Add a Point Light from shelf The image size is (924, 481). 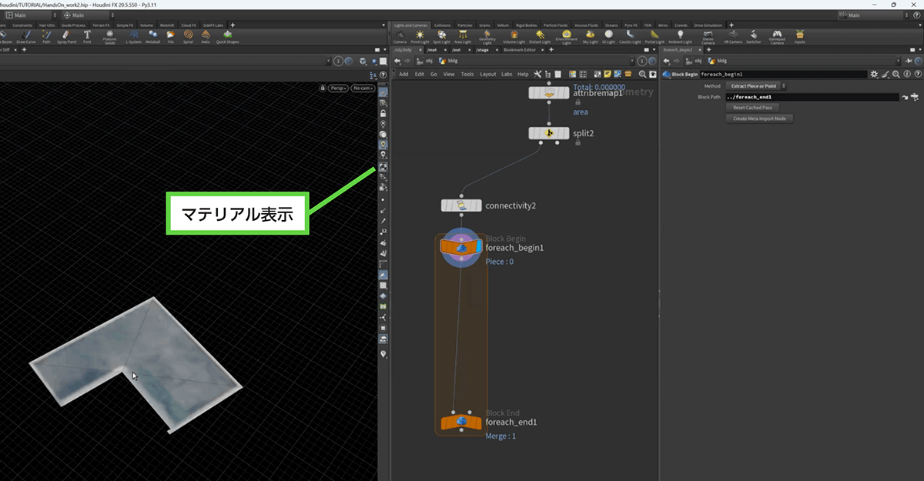coord(420,35)
